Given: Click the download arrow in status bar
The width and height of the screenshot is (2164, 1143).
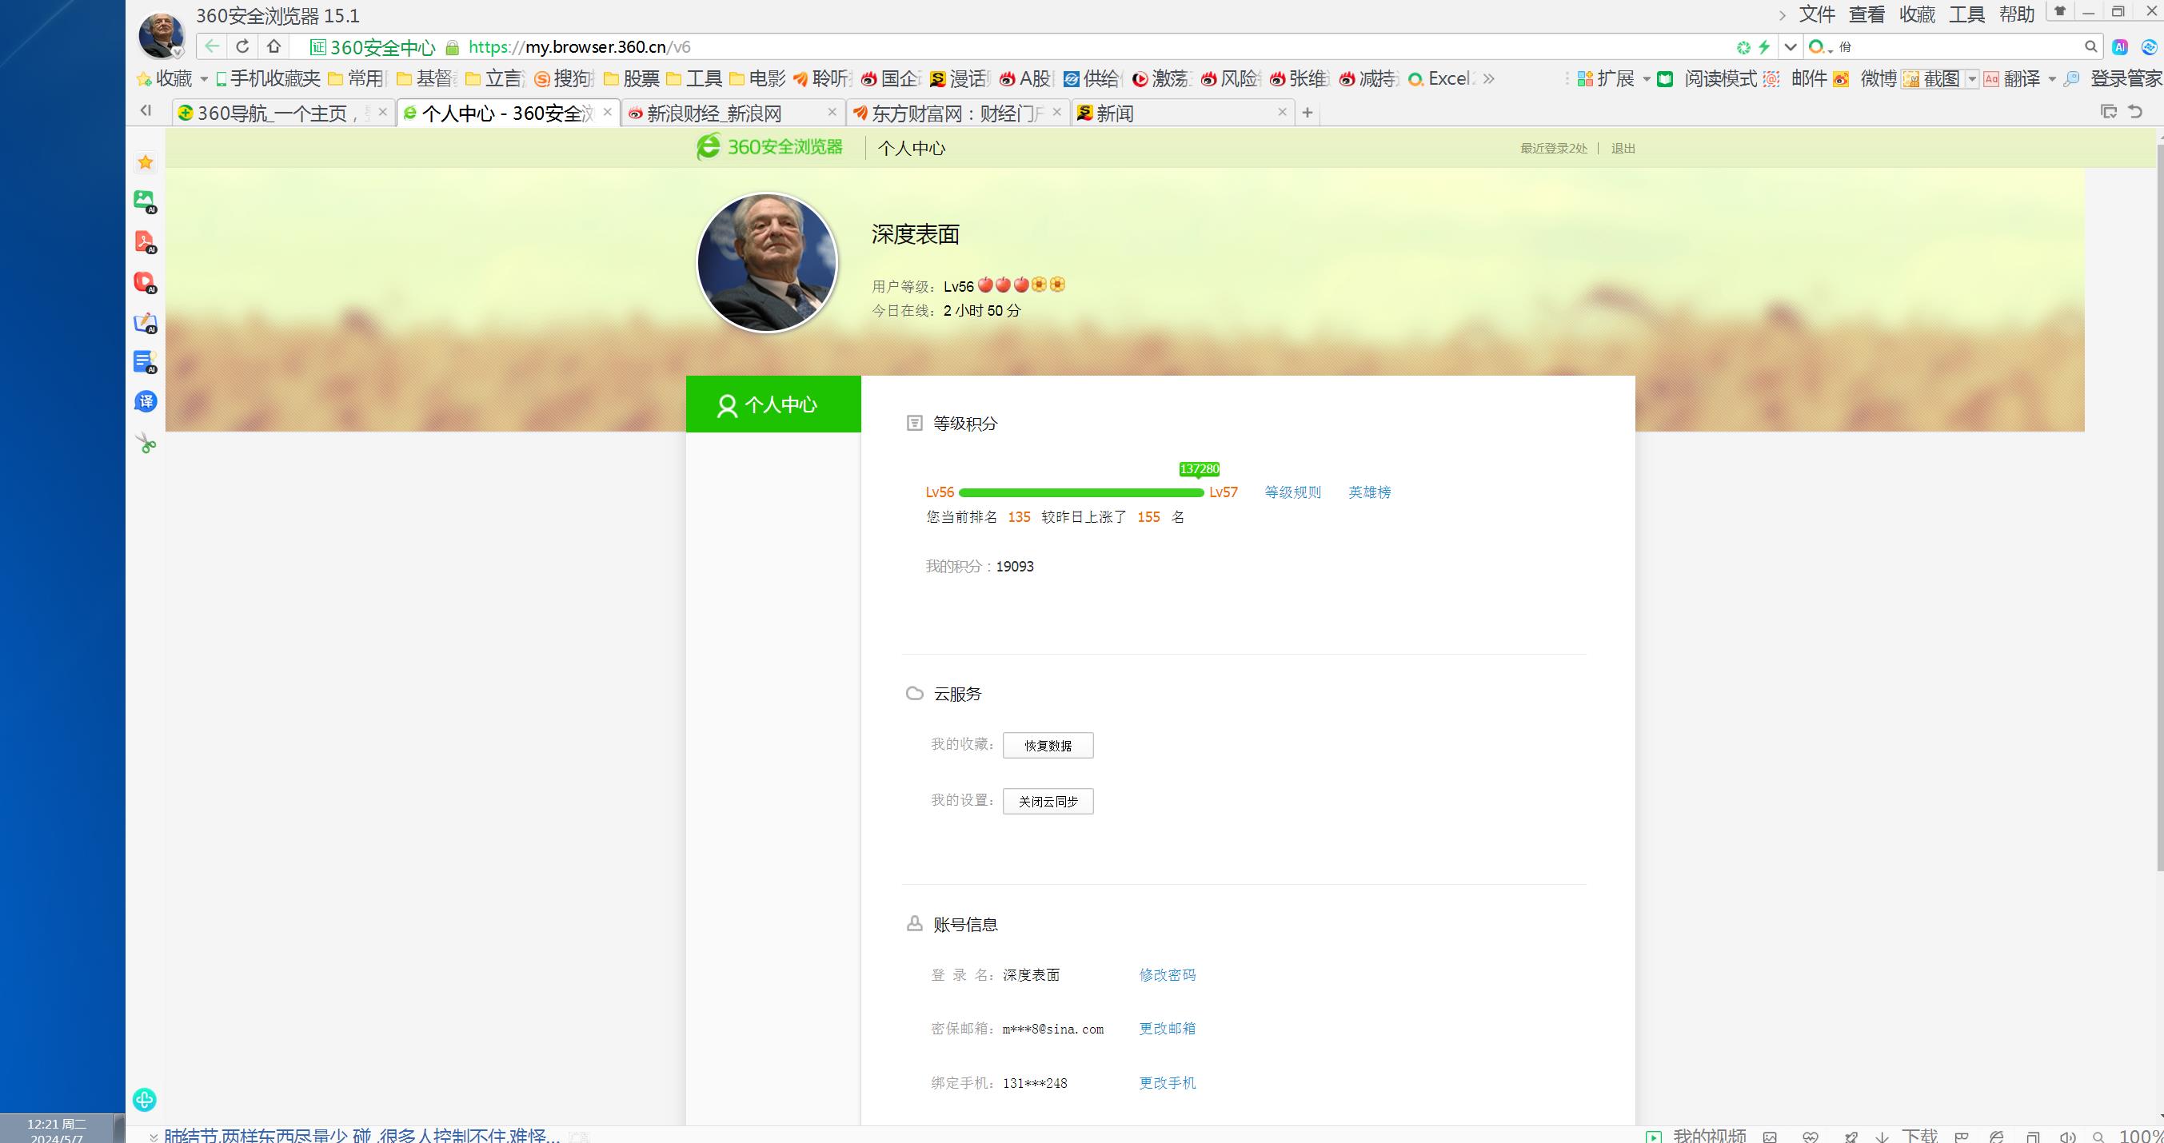Looking at the screenshot, I should 1883,1137.
